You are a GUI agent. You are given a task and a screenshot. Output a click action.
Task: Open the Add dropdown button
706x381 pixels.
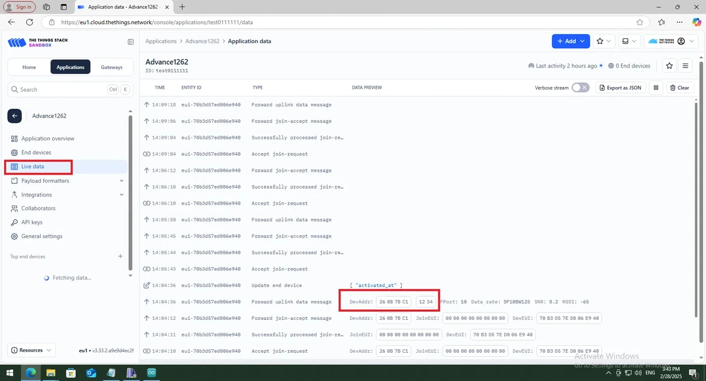(571, 41)
